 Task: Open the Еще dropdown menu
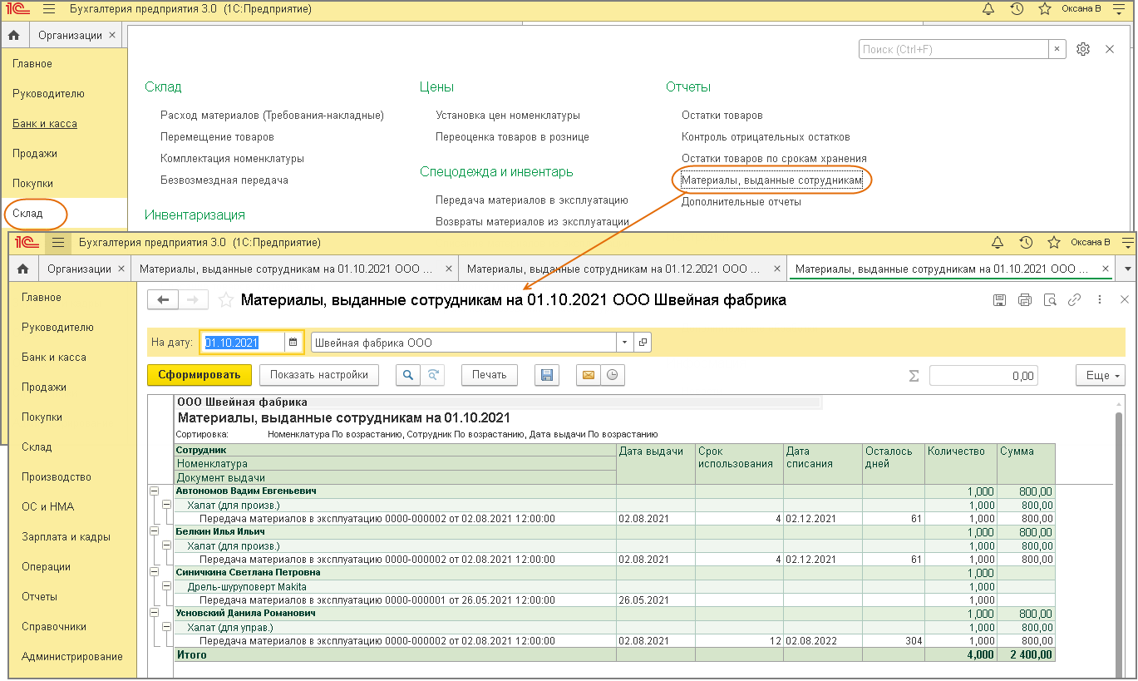(1100, 375)
